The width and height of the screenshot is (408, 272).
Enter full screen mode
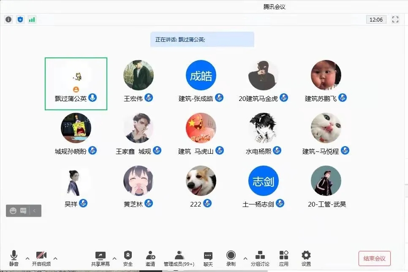(395, 19)
